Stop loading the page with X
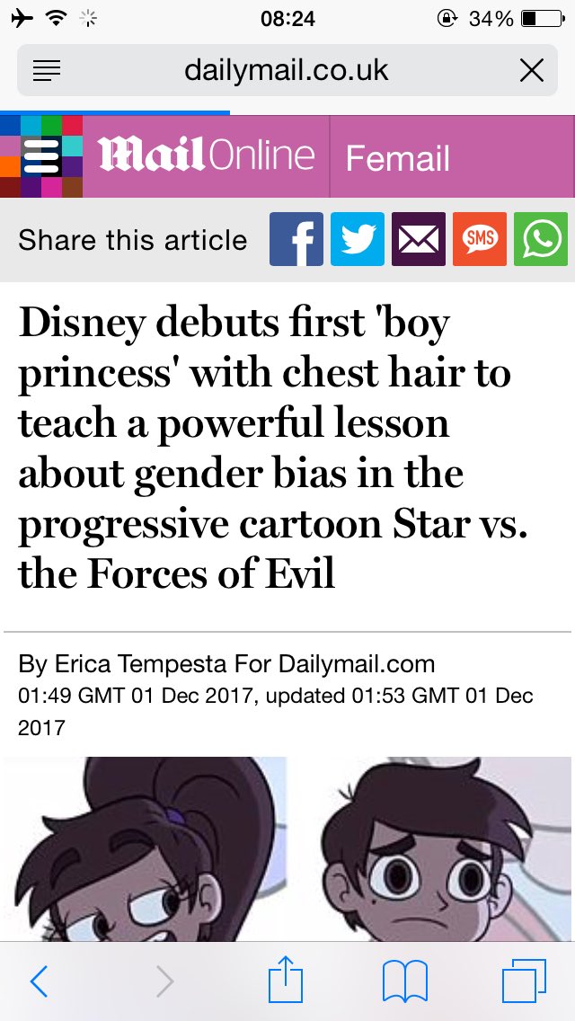 click(532, 70)
